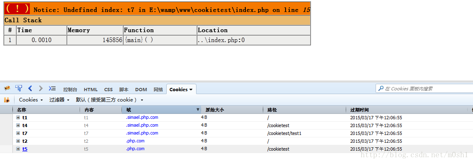Click the Undefined index notice message
Image resolution: width=473 pixels, height=163 pixels.
[172, 10]
